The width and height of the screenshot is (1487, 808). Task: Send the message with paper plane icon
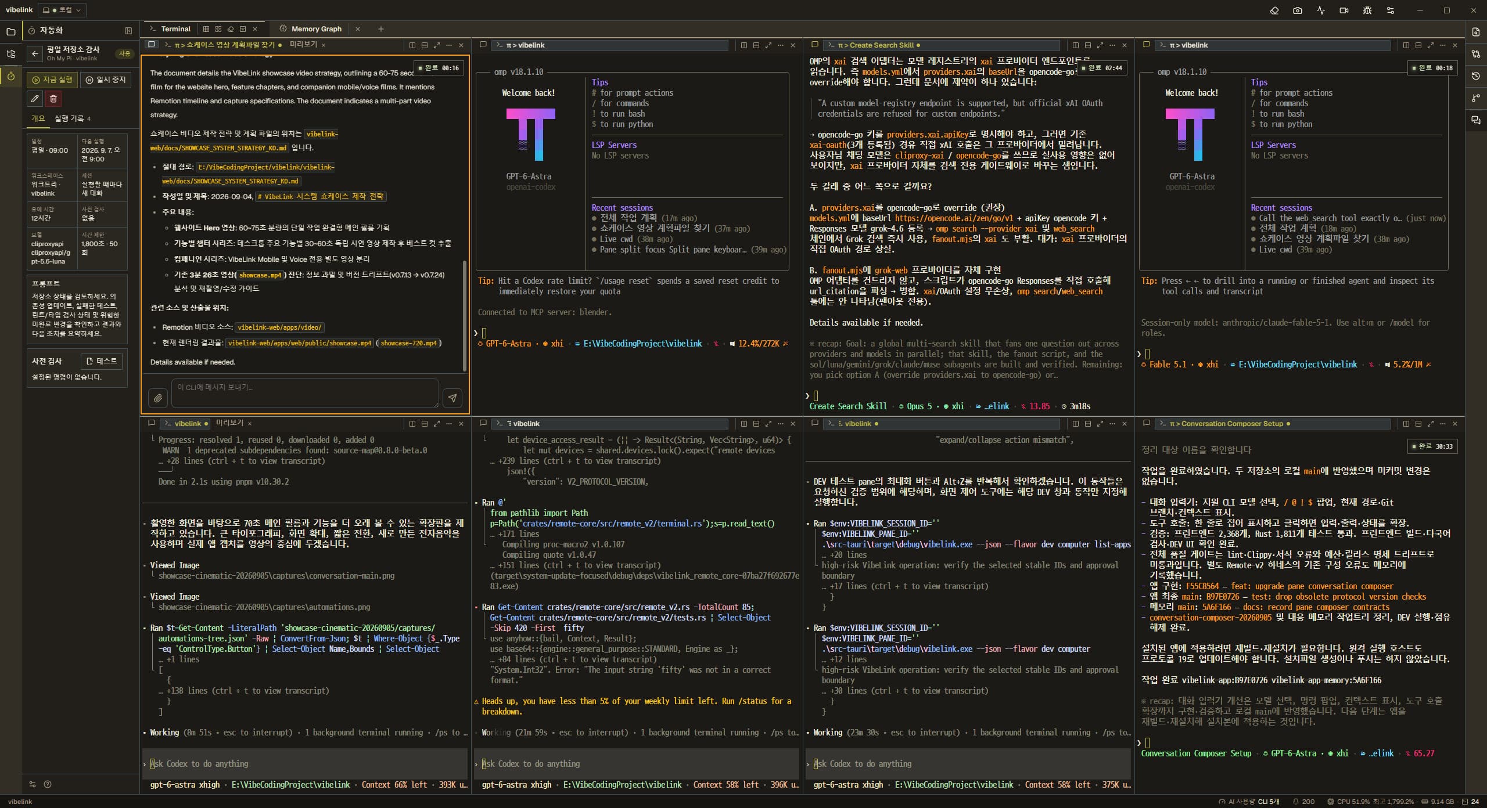pyautogui.click(x=452, y=398)
